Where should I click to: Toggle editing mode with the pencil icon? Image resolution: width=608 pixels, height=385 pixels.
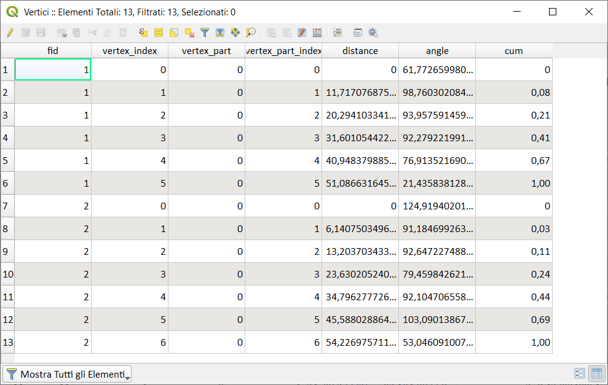point(10,33)
